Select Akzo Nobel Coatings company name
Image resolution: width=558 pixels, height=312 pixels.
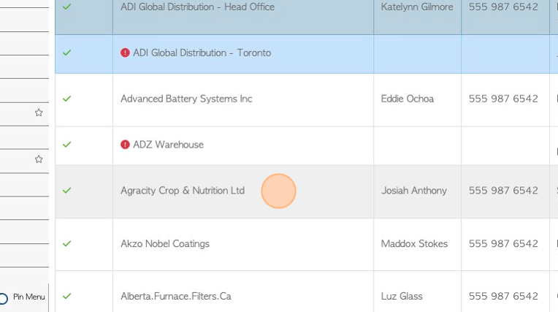click(165, 243)
